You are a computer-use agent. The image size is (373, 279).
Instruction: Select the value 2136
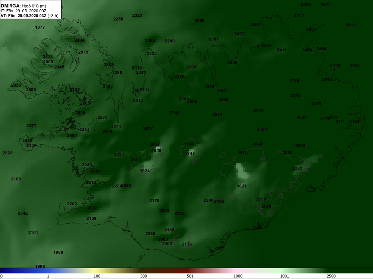pos(187,244)
